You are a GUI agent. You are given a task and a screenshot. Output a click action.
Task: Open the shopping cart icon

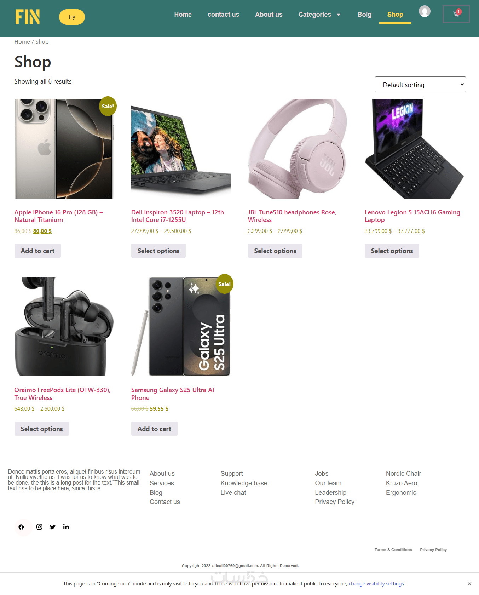coord(456,14)
